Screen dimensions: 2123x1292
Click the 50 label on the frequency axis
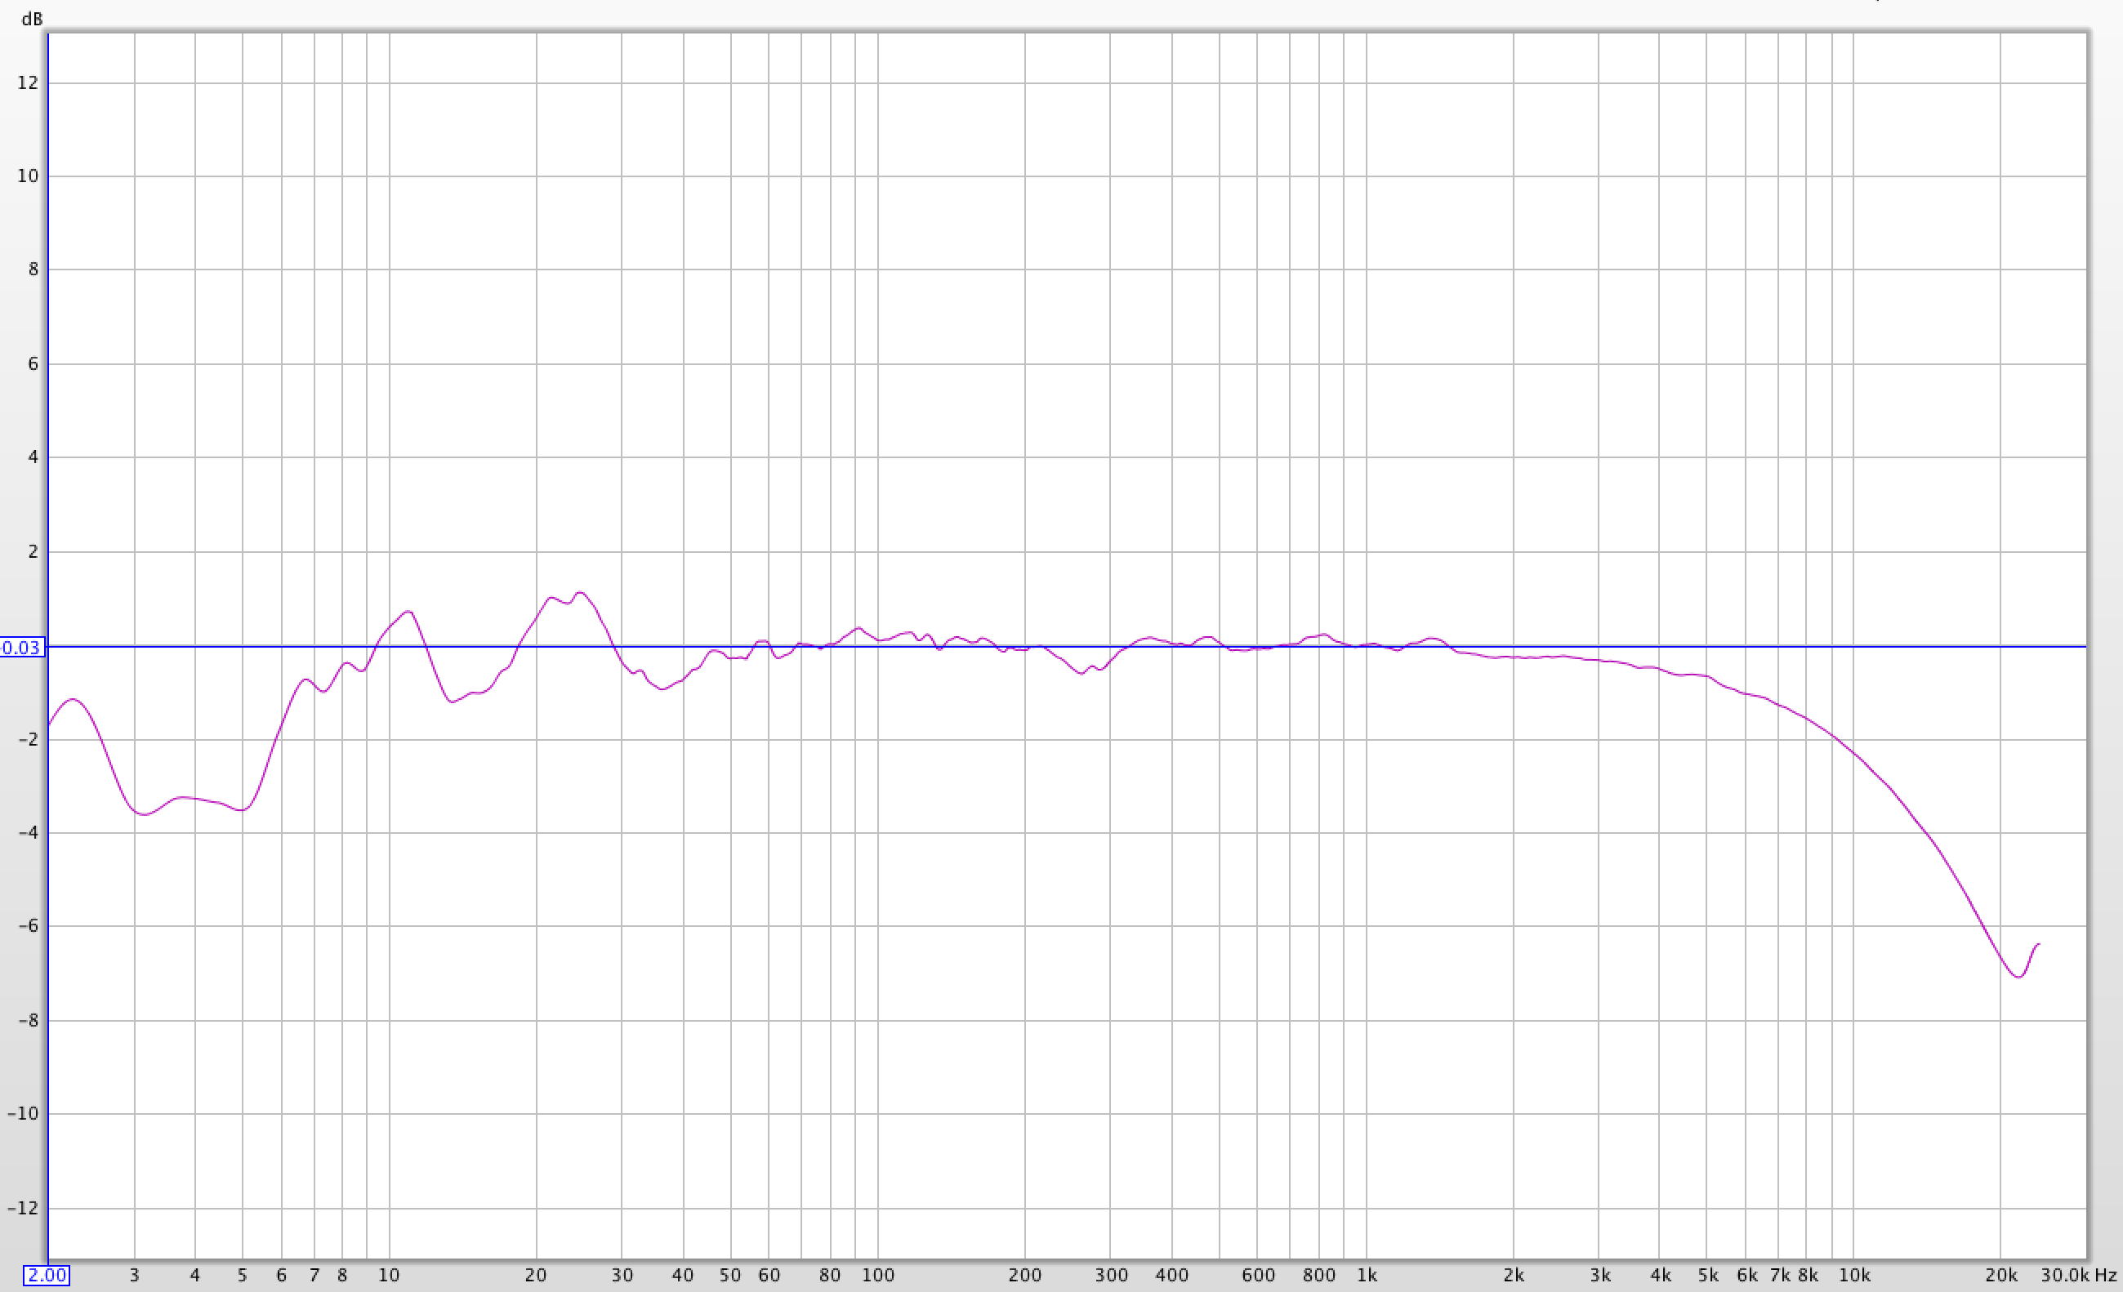[x=730, y=1276]
